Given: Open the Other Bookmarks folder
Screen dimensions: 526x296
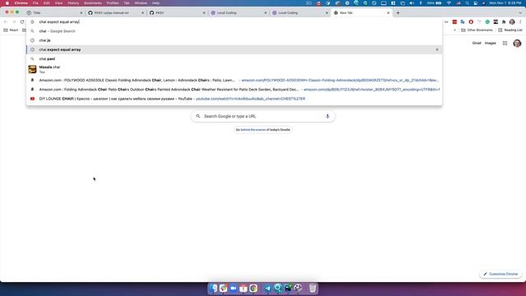Looking at the screenshot, I should coord(477,30).
